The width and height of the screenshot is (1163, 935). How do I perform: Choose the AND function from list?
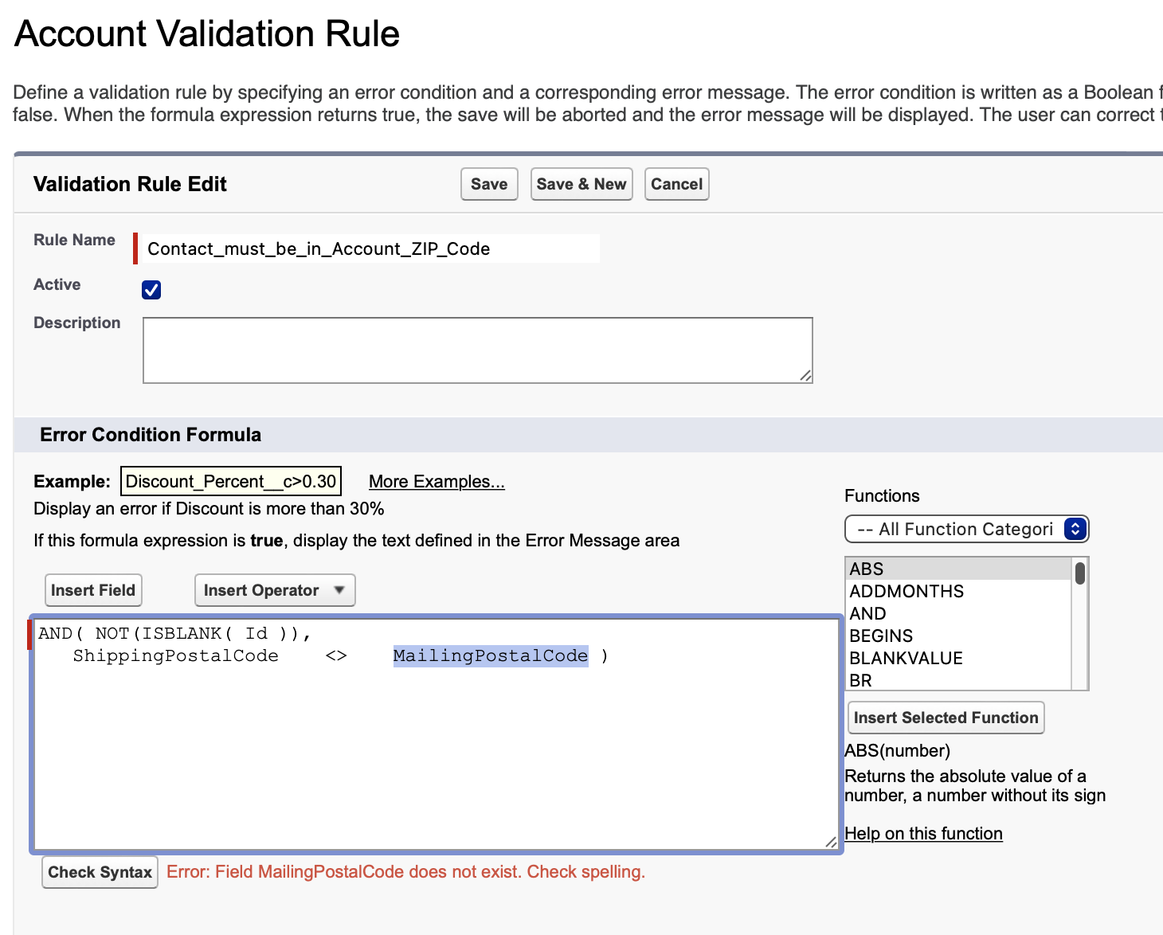point(867,613)
